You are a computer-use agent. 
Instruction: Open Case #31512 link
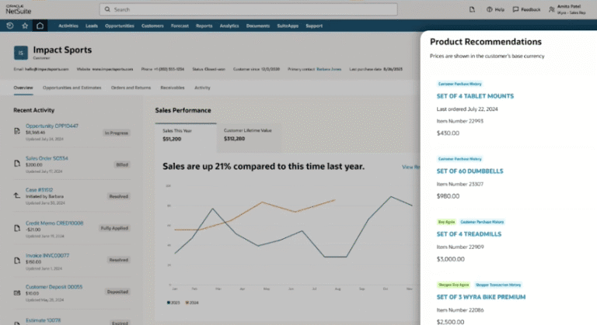(x=39, y=190)
